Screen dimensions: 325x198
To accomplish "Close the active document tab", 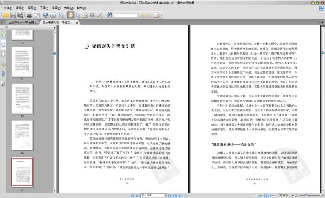I will tap(77, 23).
